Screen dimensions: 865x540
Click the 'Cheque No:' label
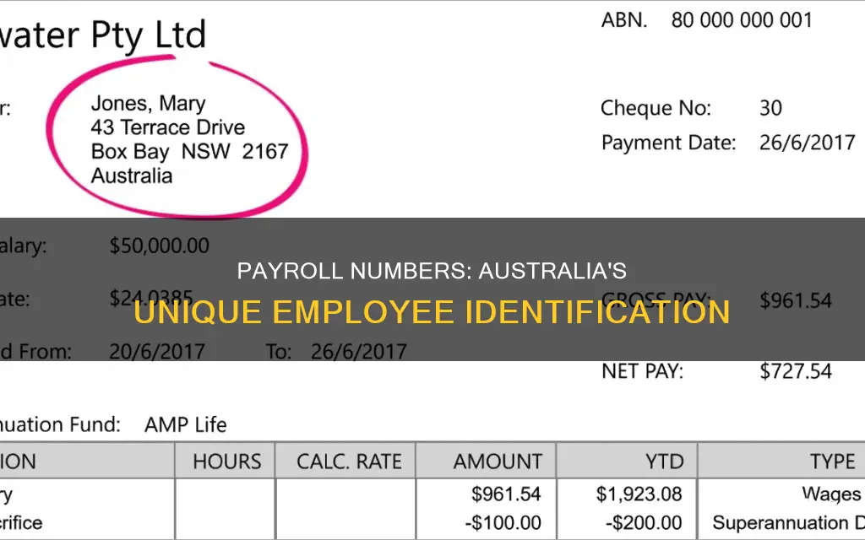tap(656, 108)
